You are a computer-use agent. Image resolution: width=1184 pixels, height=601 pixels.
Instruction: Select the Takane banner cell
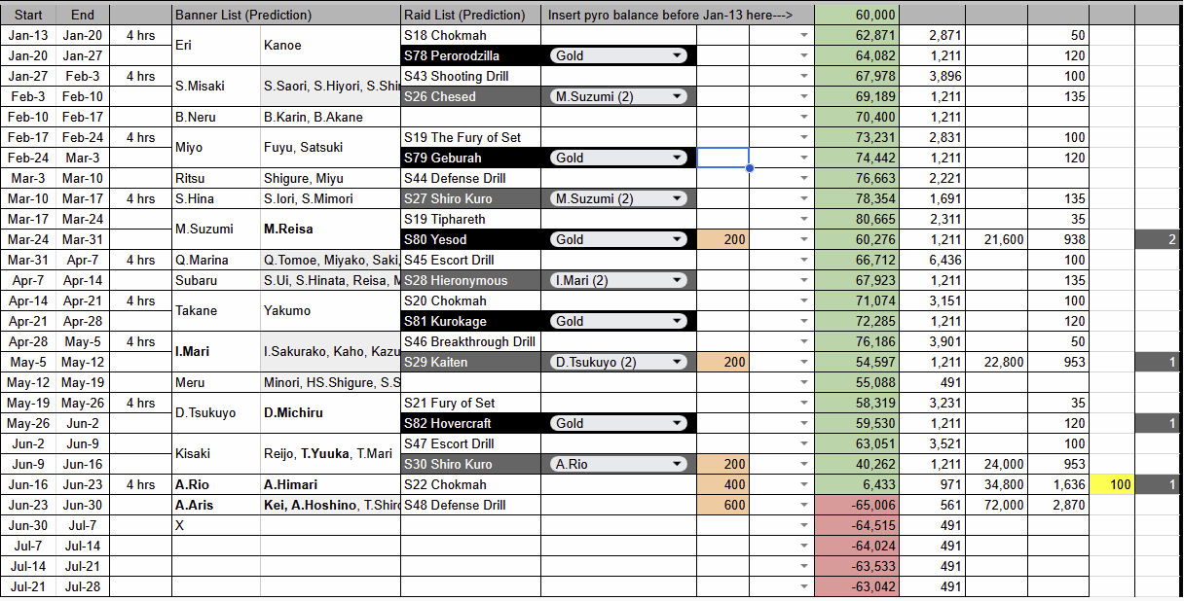[216, 310]
